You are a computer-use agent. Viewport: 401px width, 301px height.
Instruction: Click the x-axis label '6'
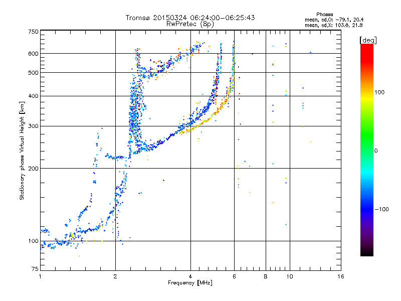234,276
